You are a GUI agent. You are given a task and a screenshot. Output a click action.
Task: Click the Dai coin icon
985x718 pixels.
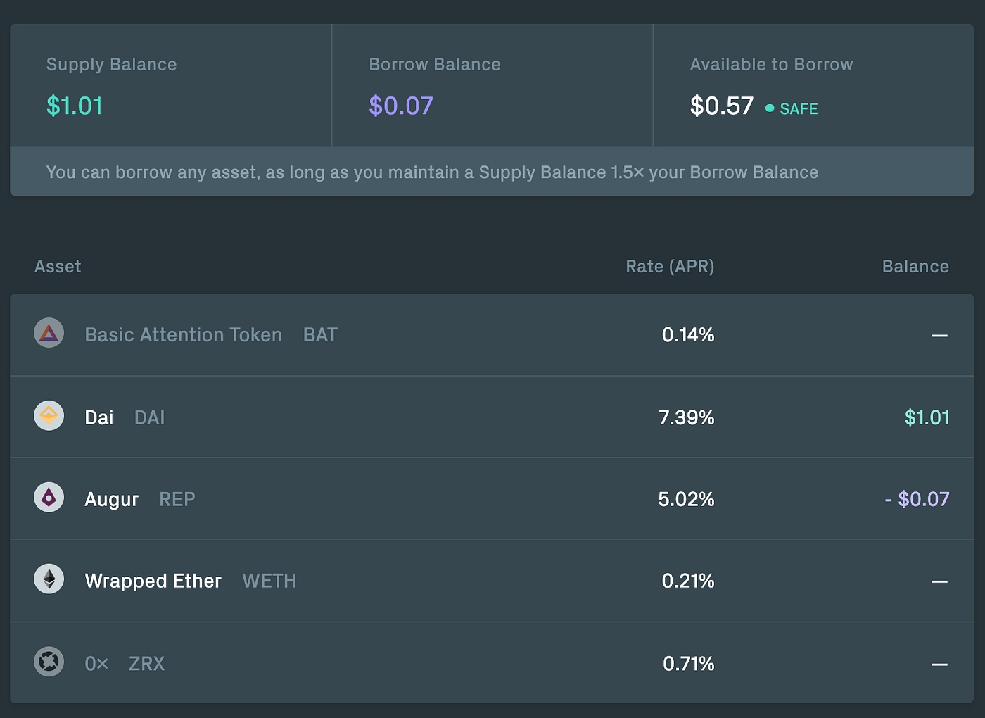(x=49, y=416)
